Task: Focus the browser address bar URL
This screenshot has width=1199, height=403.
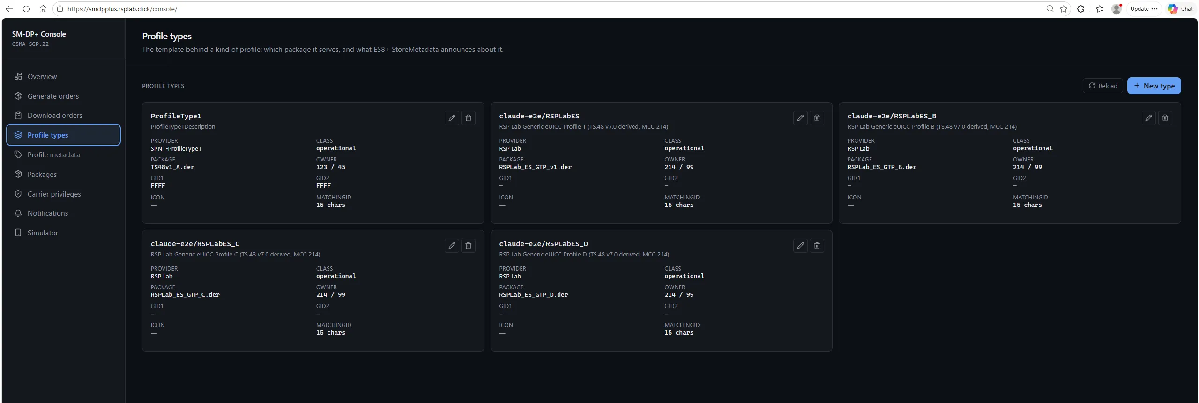Action: [x=122, y=9]
